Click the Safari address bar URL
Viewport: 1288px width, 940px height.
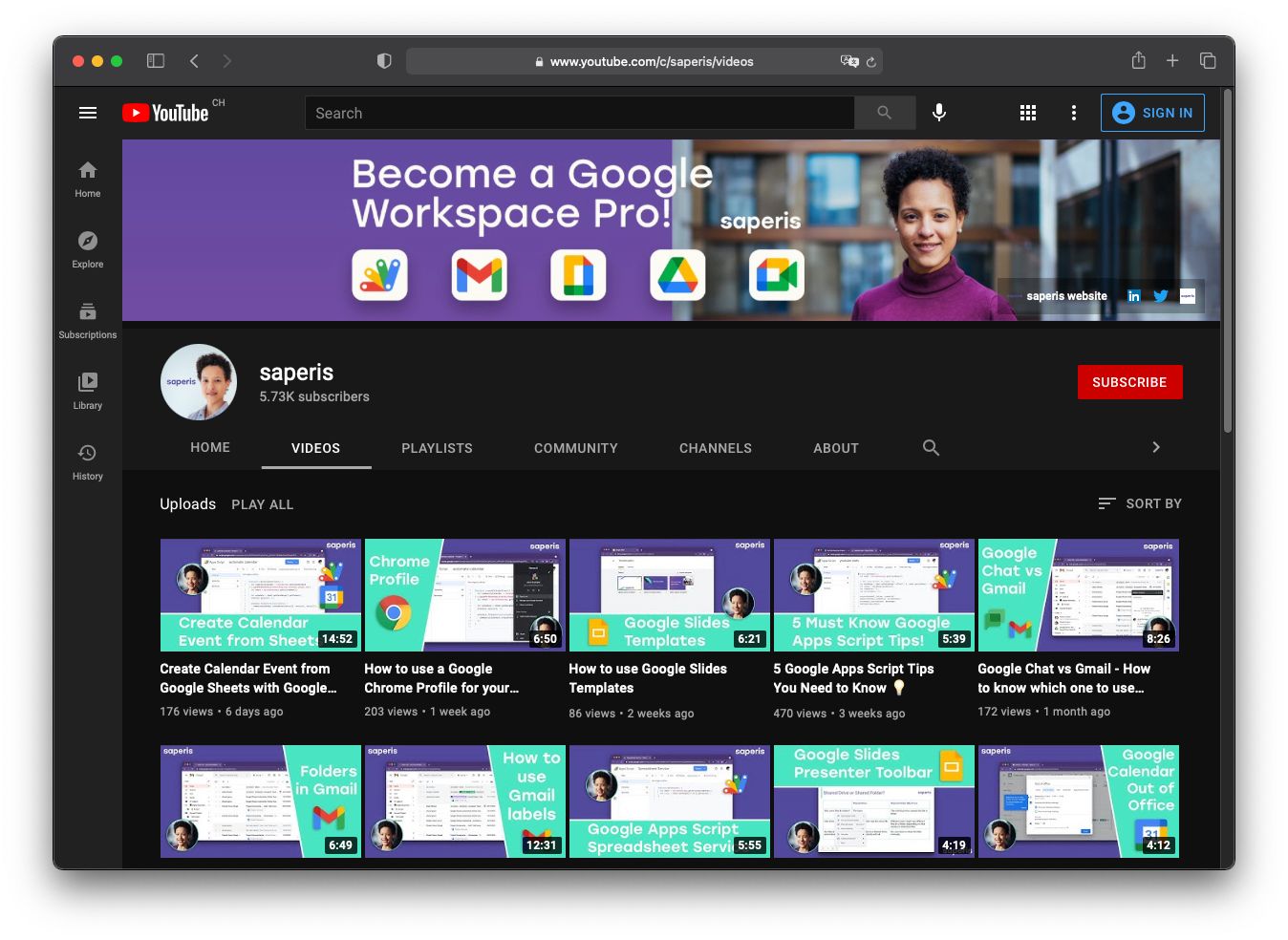(652, 61)
